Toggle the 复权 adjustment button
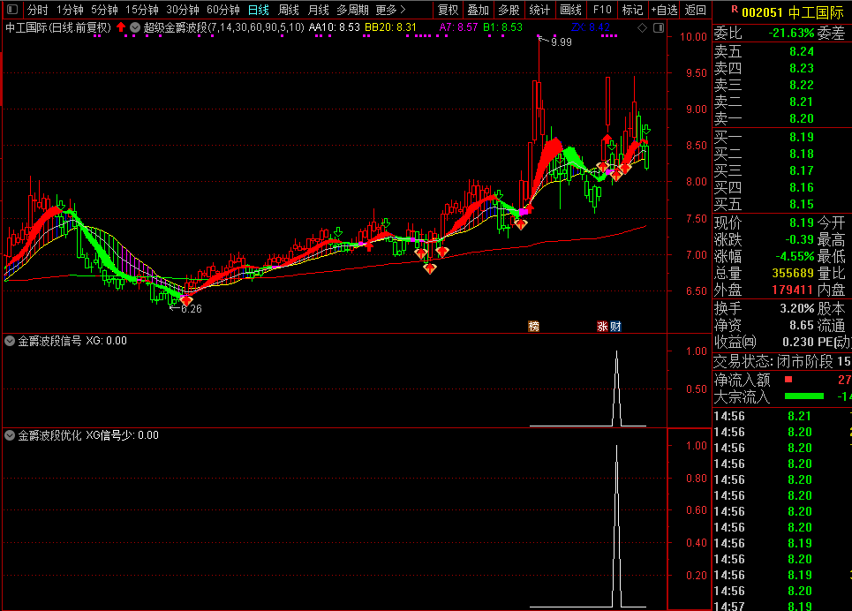The image size is (852, 611). coord(448,10)
